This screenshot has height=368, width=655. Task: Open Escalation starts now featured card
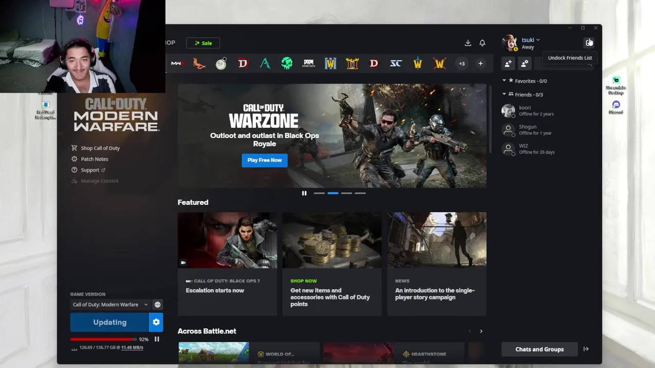[227, 264]
